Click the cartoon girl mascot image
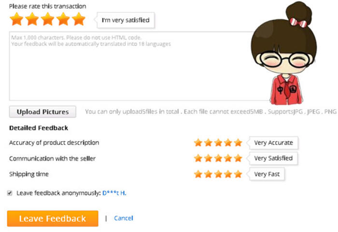338x232 pixels. pos(288,53)
